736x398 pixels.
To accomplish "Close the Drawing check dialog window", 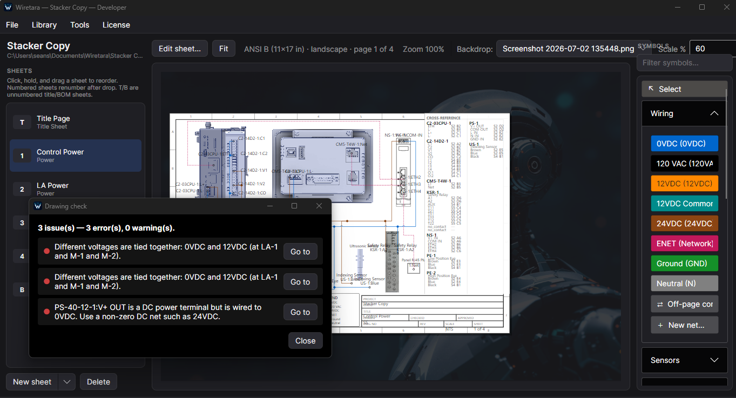I will [319, 206].
